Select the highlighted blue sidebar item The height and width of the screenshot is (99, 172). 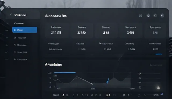(x=24, y=30)
